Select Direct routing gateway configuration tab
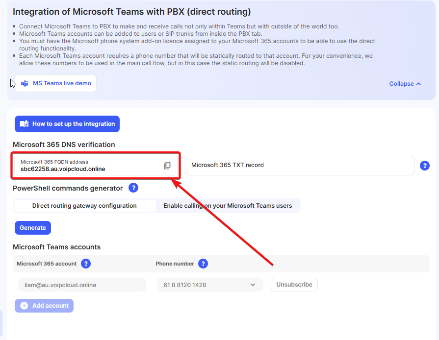439x340 pixels. 84,206
